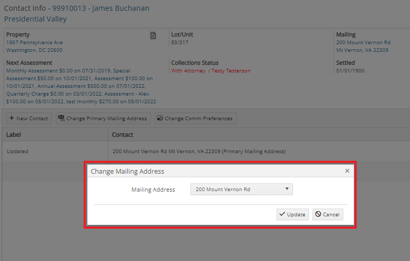Open the property document icon
Image resolution: width=410 pixels, height=261 pixels.
[x=153, y=35]
